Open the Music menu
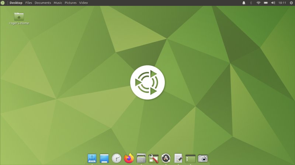Viewport: 295px width, 165px height. click(58, 3)
